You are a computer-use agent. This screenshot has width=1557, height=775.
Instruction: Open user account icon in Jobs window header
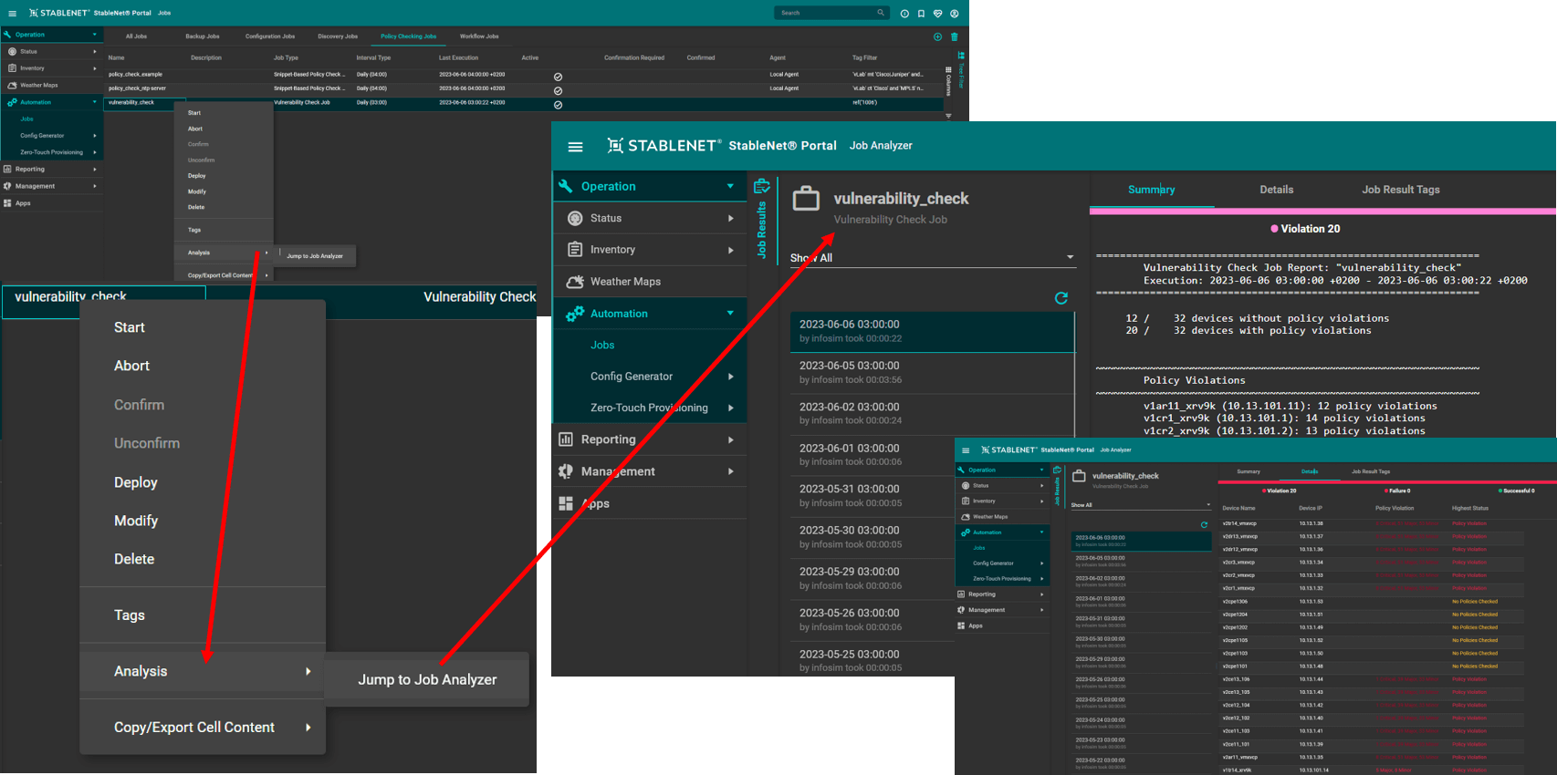pyautogui.click(x=955, y=14)
